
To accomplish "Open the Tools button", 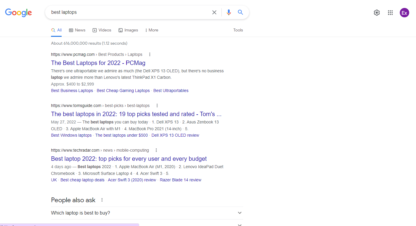I will (x=238, y=30).
